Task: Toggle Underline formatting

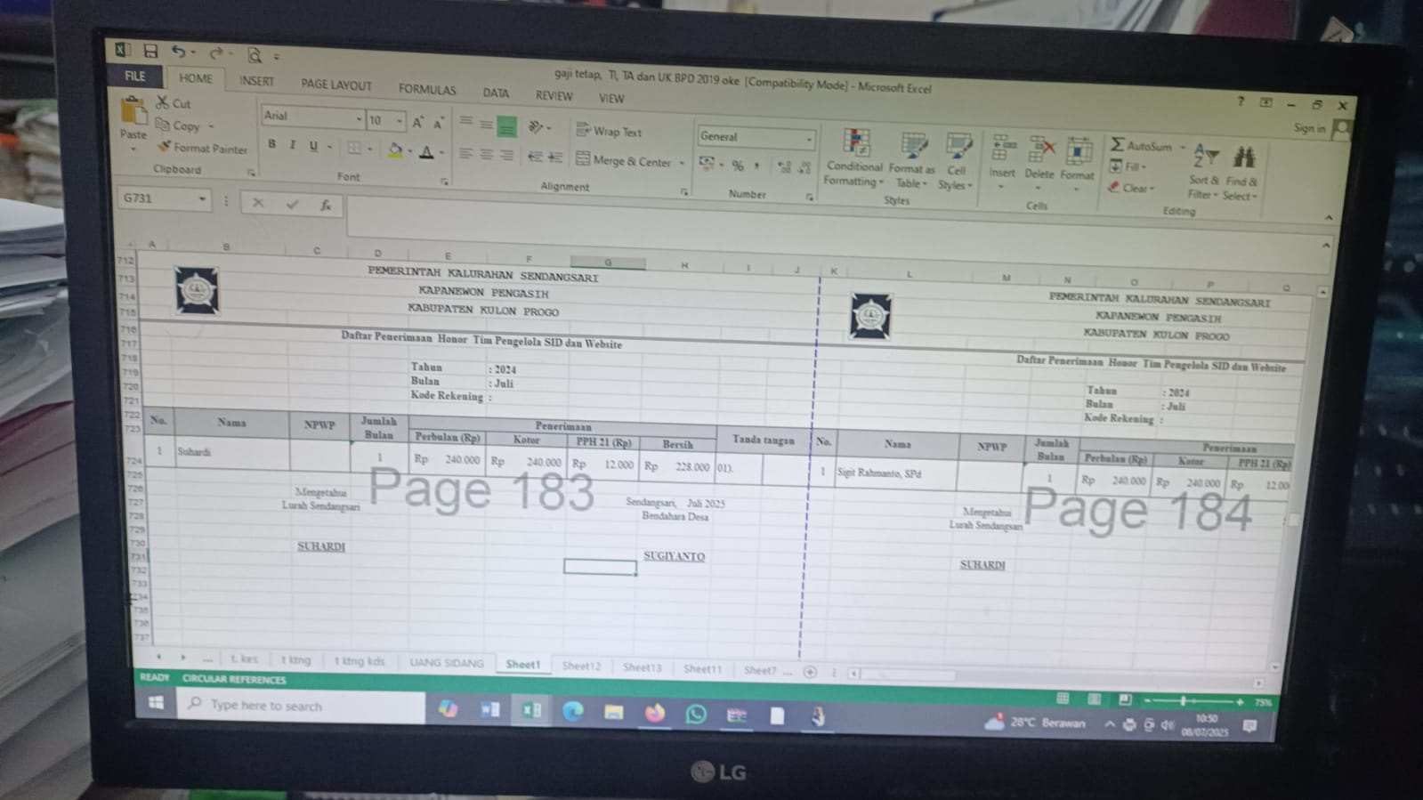Action: coord(313,146)
